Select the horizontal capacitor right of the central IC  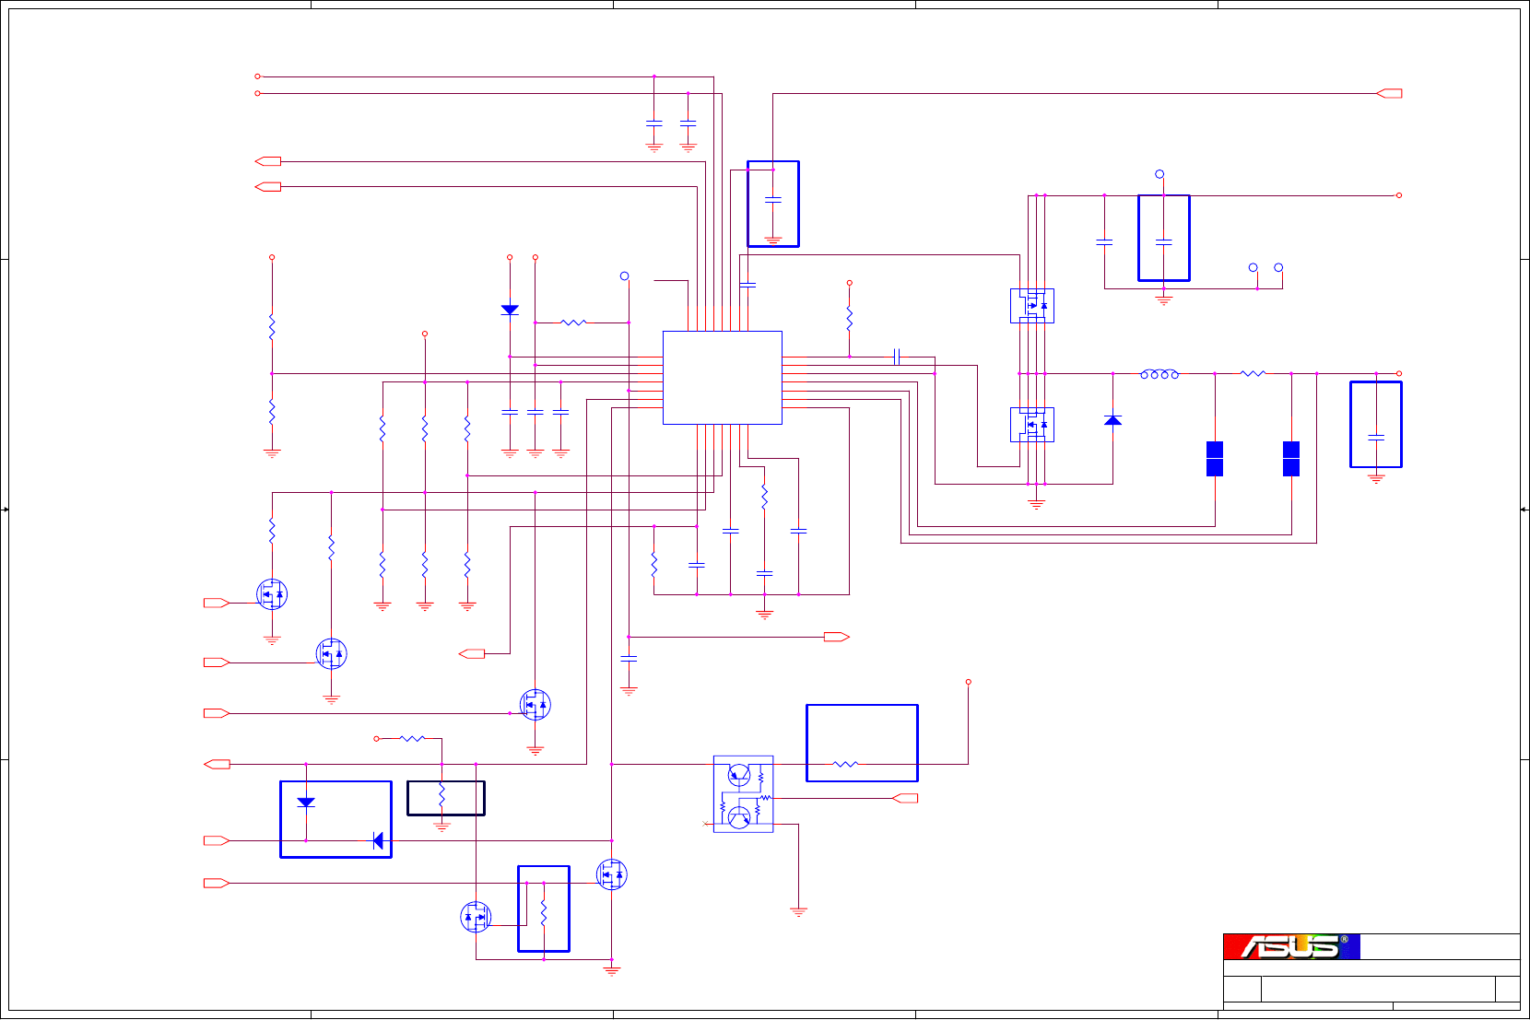897,357
